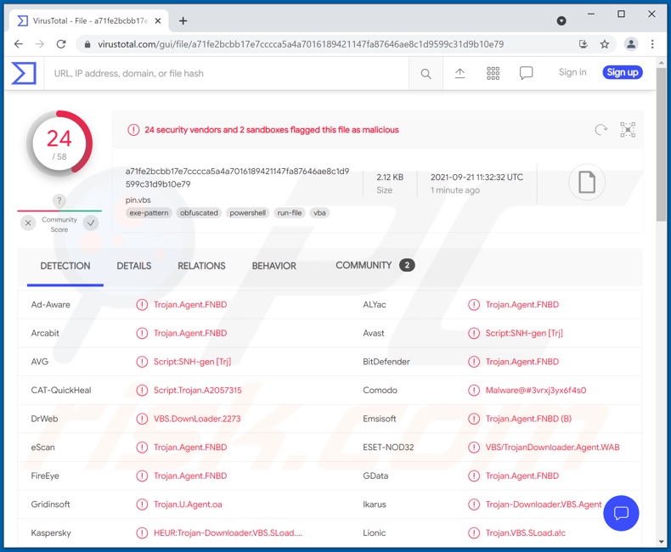
Task: Open the browser profile icon
Action: click(x=631, y=44)
